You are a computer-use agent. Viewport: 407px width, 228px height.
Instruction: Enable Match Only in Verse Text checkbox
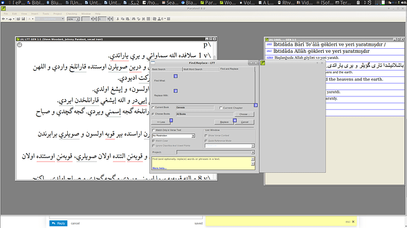(153, 130)
